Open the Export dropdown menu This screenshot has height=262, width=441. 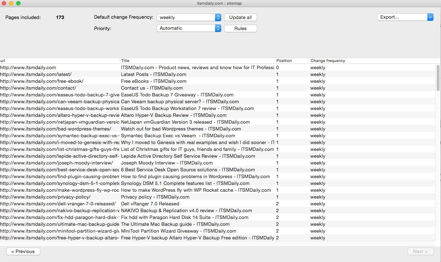click(405, 17)
